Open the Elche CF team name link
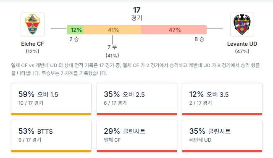The image size is (273, 158). [x=33, y=44]
